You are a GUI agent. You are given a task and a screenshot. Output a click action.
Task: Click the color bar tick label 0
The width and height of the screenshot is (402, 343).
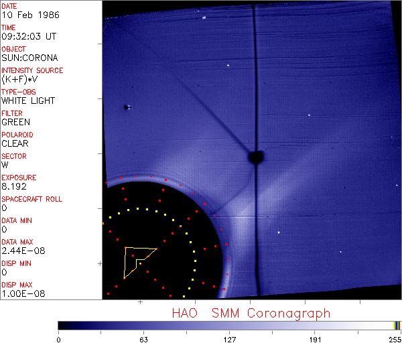coord(59,340)
